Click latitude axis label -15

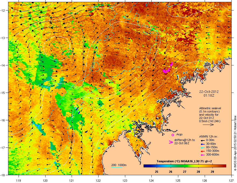pos(3,93)
